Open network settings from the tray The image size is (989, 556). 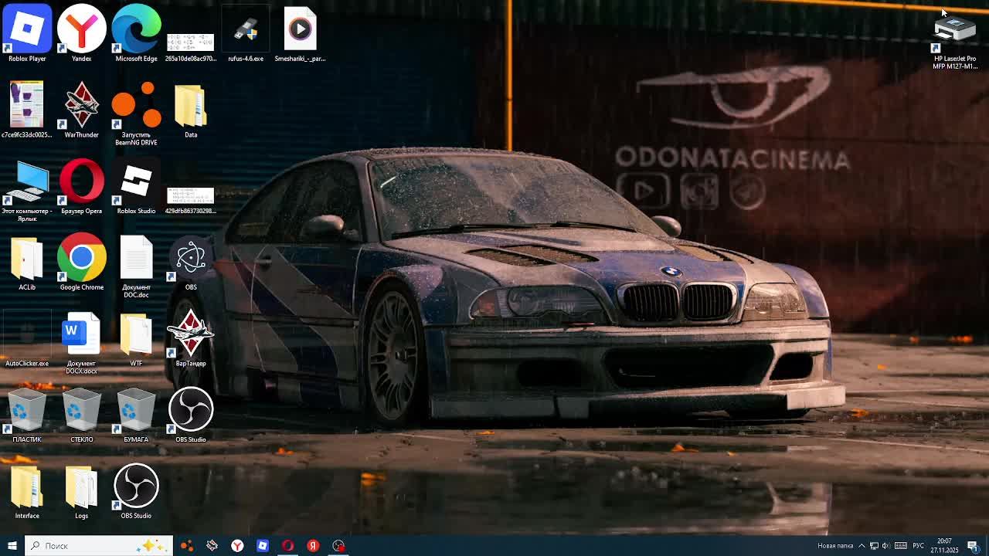click(875, 546)
